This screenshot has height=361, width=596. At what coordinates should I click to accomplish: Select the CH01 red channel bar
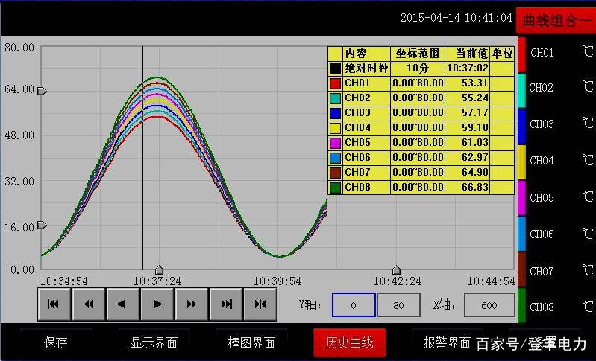point(521,54)
